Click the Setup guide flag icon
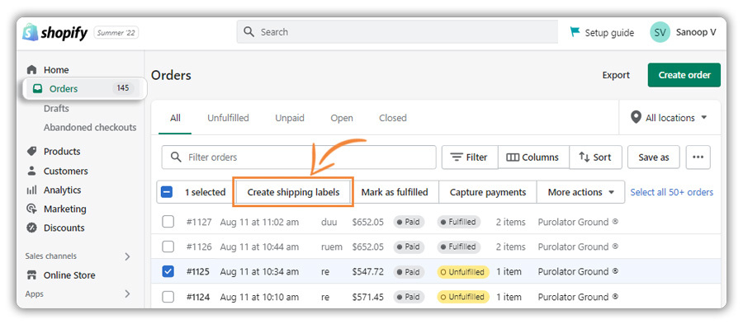Image resolution: width=743 pixels, height=324 pixels. 575,32
